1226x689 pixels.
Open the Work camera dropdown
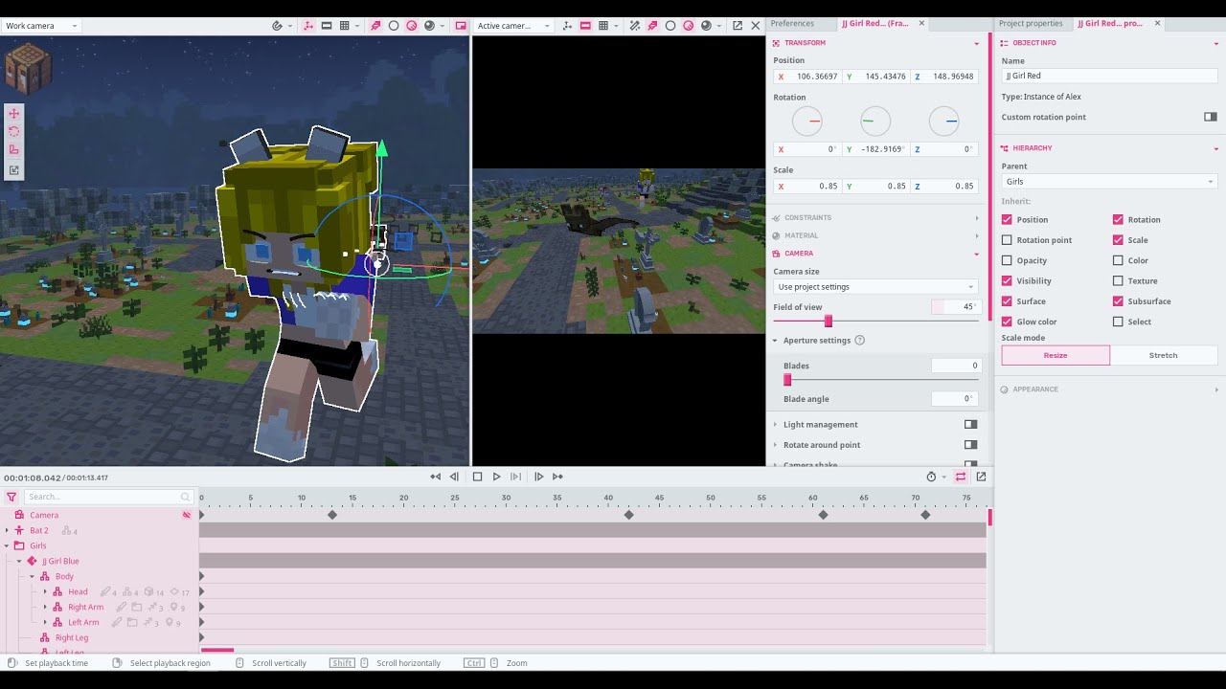pyautogui.click(x=41, y=26)
